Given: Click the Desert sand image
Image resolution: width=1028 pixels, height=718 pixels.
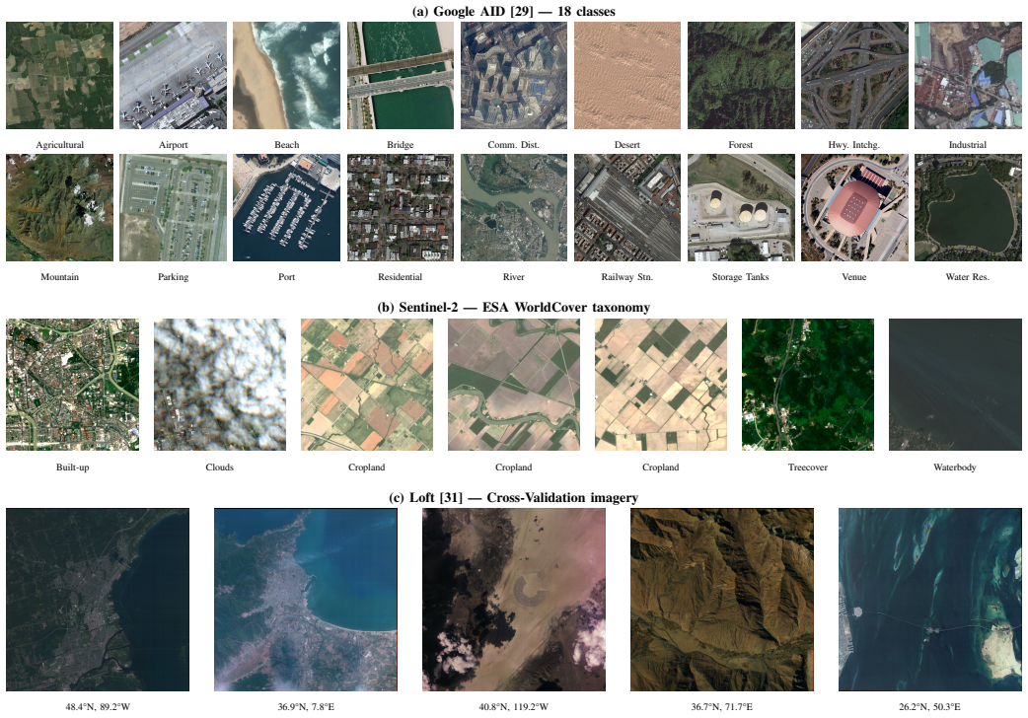Looking at the screenshot, I should point(627,75).
